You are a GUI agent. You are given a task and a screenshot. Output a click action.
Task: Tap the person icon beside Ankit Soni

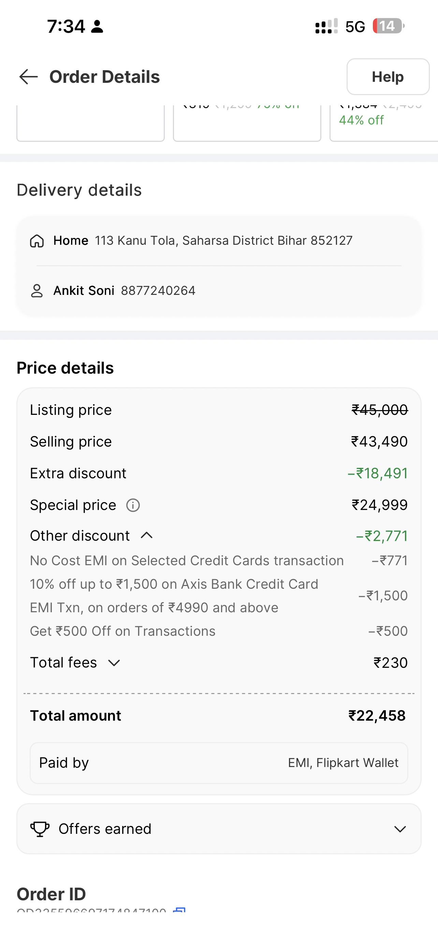pos(37,291)
